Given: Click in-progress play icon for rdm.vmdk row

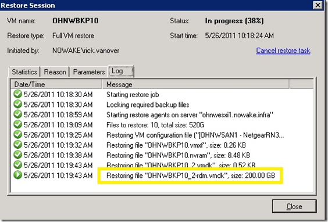Looking at the screenshot, I should (17, 175).
